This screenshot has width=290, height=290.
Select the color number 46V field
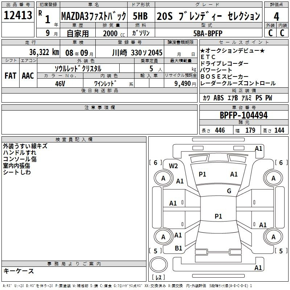point(60,83)
